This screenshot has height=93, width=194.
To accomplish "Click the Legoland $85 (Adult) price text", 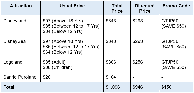I will pos(54,62).
